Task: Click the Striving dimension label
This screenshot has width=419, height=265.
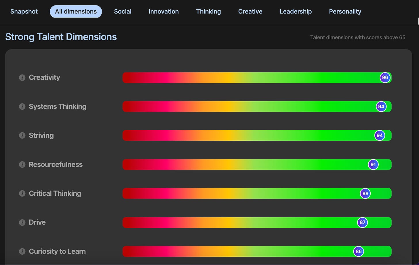Action: [x=41, y=136]
